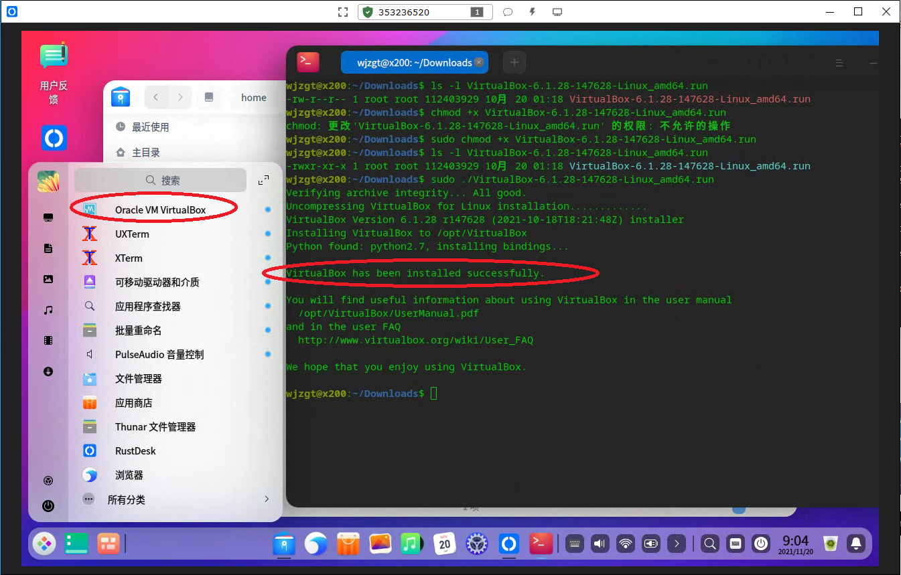The image size is (901, 575).
Task: Add a new terminal tab
Action: point(514,62)
